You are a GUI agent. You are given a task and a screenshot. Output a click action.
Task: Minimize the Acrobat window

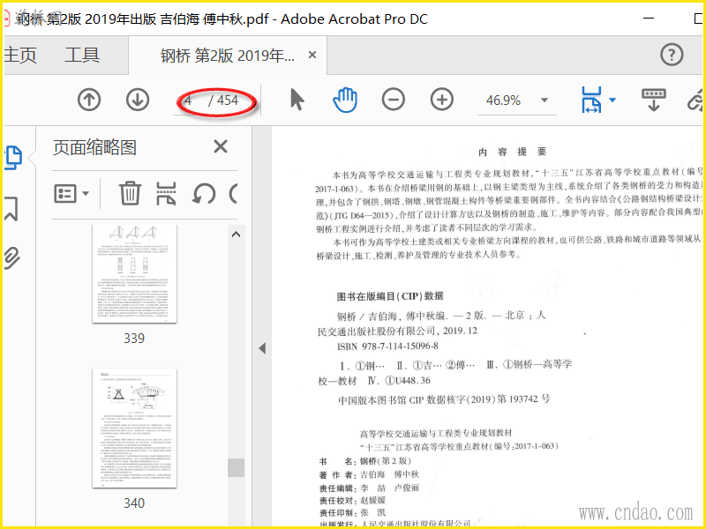click(x=649, y=19)
